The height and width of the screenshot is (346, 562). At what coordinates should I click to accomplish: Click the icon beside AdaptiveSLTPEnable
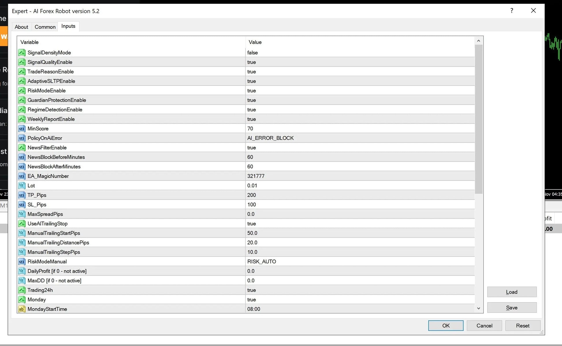click(x=22, y=81)
